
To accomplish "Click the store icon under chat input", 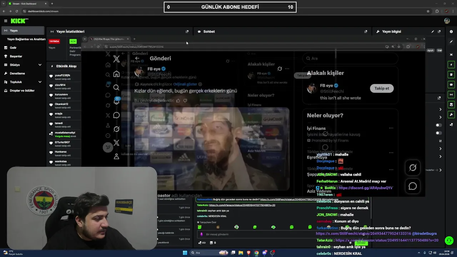I will tap(211, 243).
